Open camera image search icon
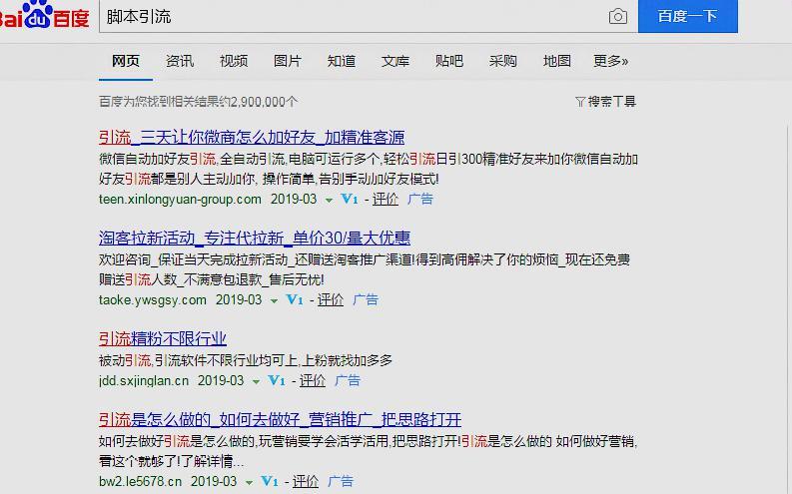The width and height of the screenshot is (792, 494). (618, 17)
